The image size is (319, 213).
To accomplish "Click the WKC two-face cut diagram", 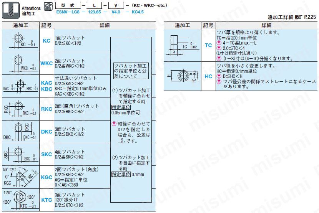I will (21, 63).
